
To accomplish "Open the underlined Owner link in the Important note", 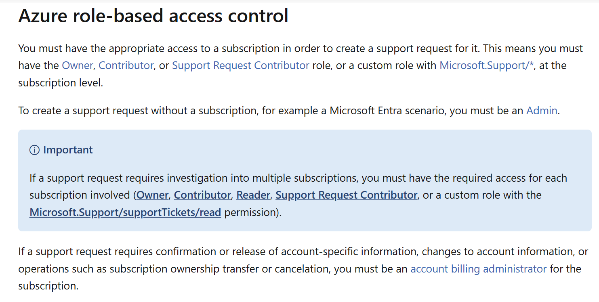I will (x=152, y=195).
